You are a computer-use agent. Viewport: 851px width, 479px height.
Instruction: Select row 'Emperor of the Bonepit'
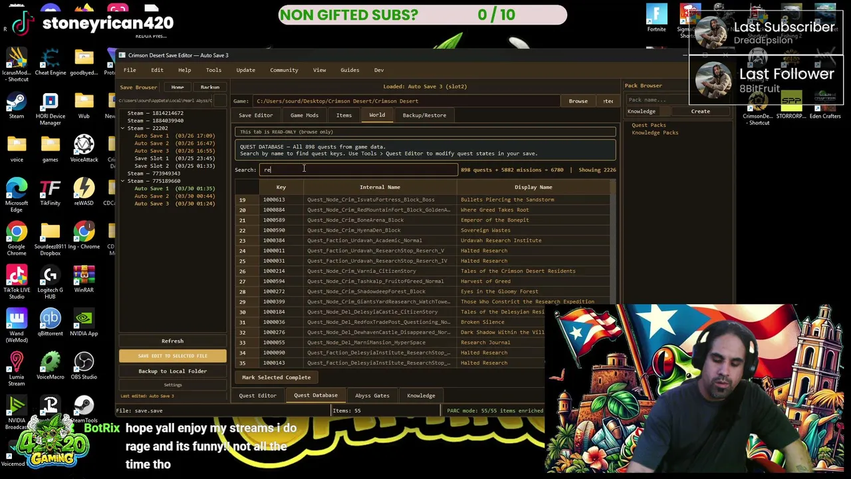(x=423, y=220)
